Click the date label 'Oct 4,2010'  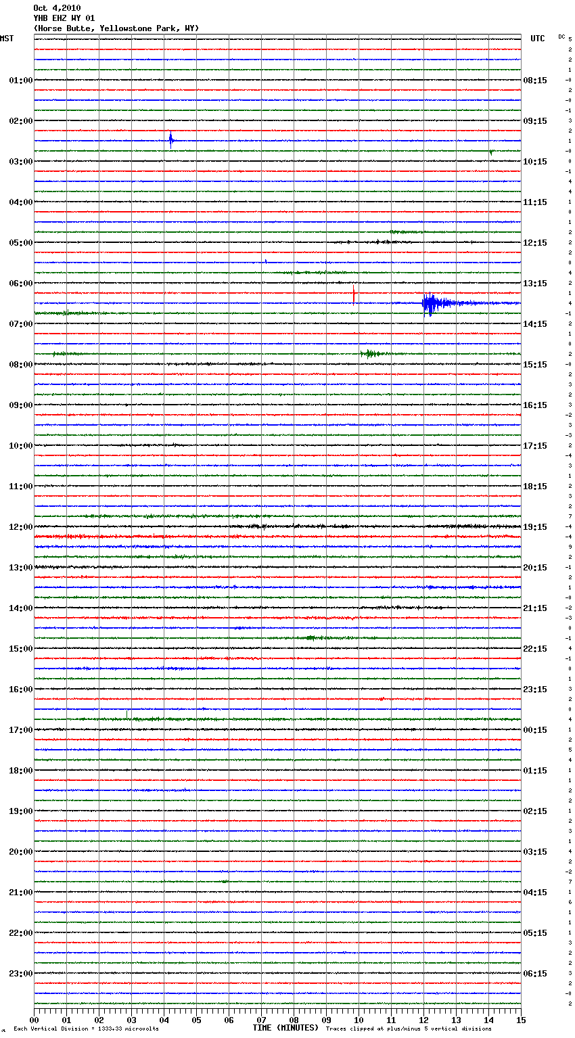(x=57, y=8)
